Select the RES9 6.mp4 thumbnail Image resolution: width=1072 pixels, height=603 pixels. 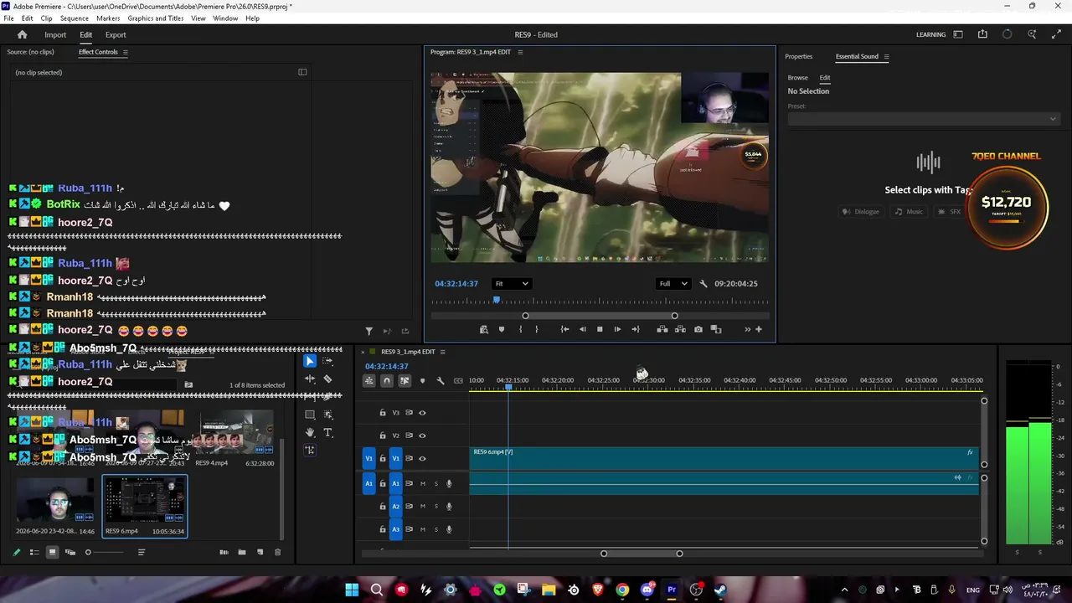click(145, 501)
